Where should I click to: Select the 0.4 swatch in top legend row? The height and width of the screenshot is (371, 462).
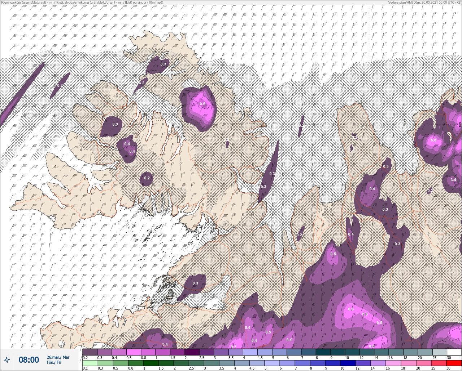point(119,352)
